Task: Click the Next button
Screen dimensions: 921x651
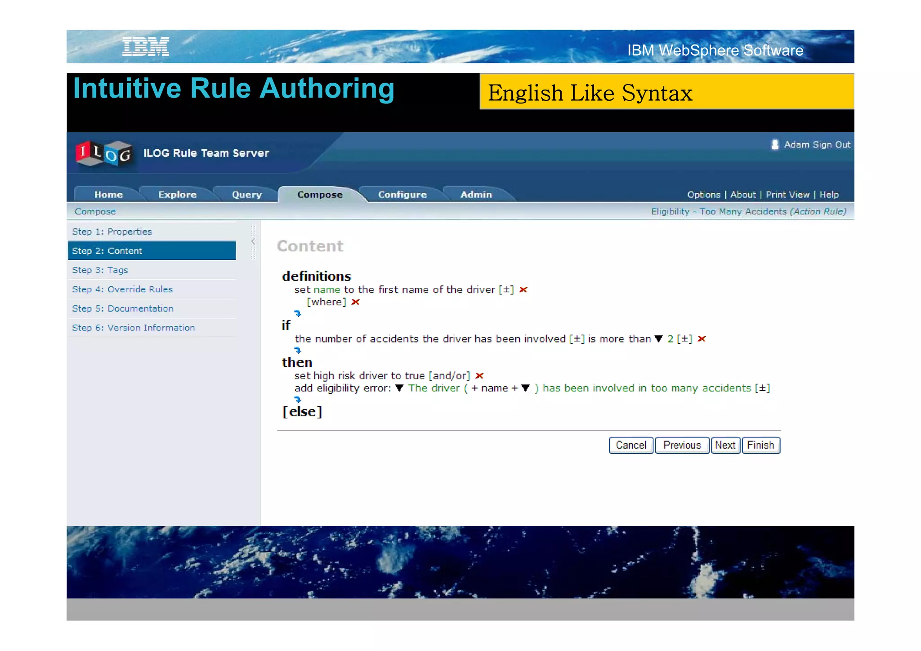Action: pos(725,446)
